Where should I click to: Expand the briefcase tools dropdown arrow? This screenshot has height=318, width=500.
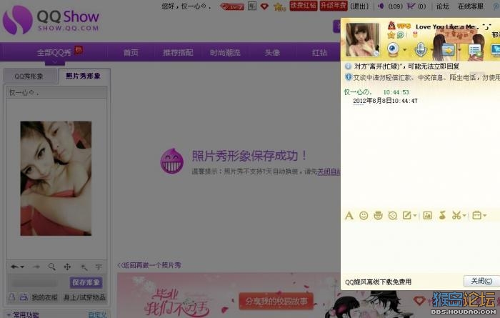coord(485,216)
